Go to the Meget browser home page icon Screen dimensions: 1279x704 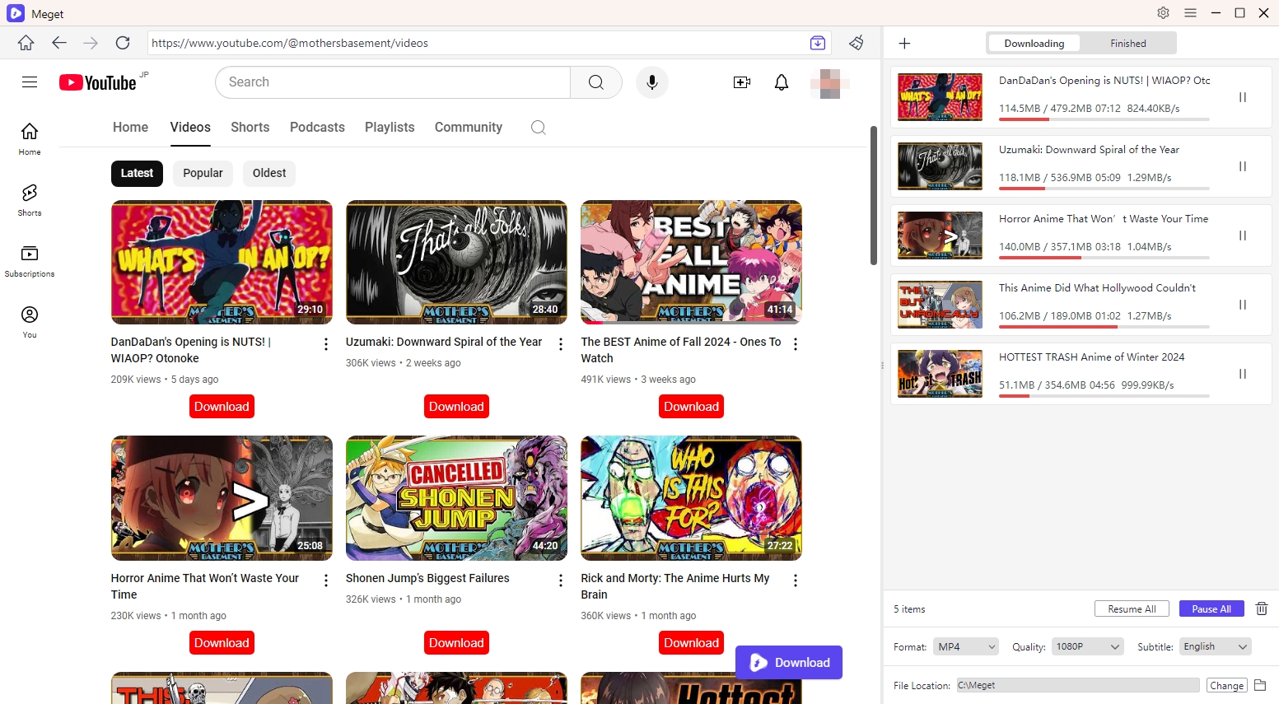(26, 43)
